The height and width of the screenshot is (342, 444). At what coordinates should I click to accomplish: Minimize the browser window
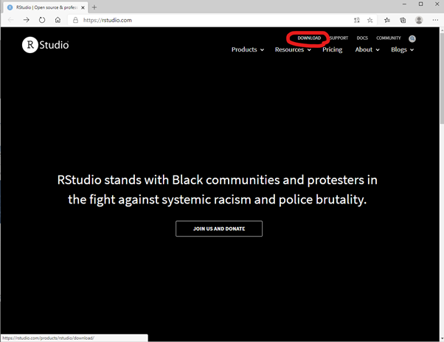click(404, 4)
